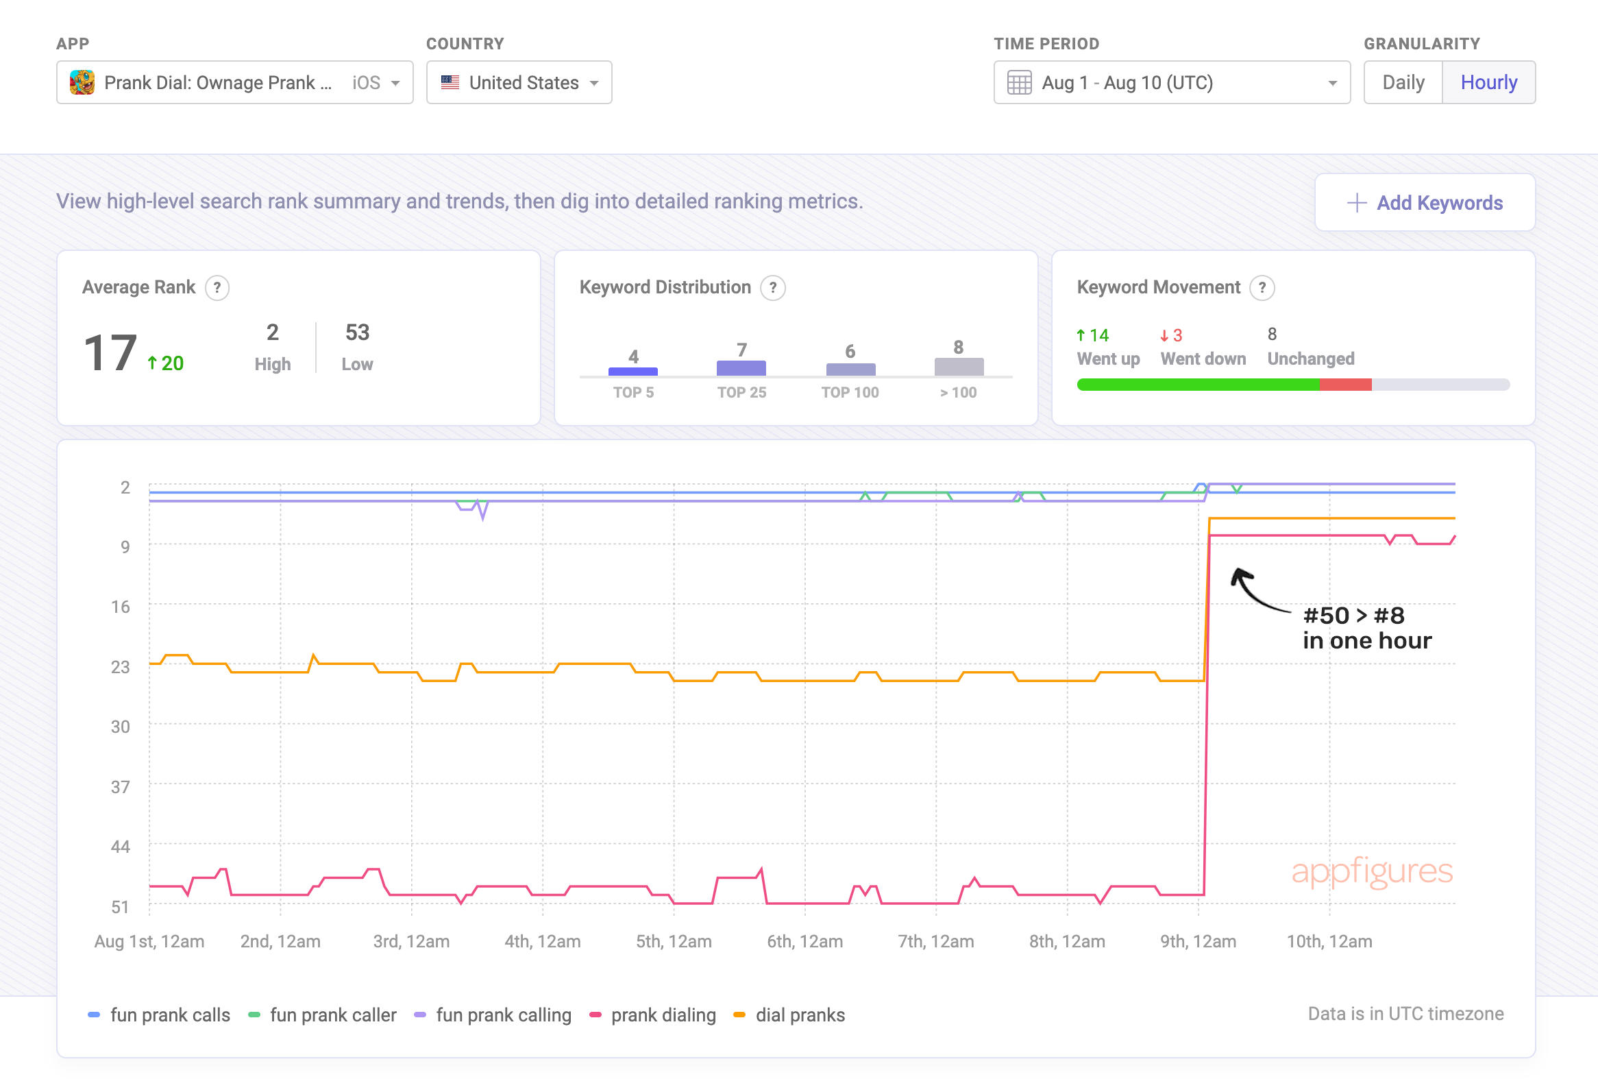Open the Country dropdown arrow

[x=594, y=83]
